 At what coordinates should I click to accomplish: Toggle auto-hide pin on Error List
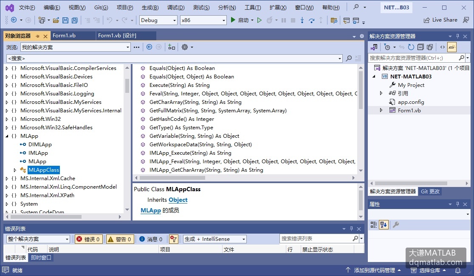351,229
